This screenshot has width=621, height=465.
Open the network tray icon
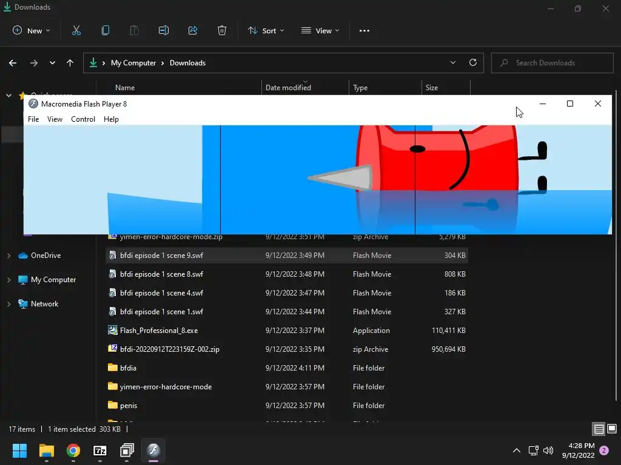(533, 450)
